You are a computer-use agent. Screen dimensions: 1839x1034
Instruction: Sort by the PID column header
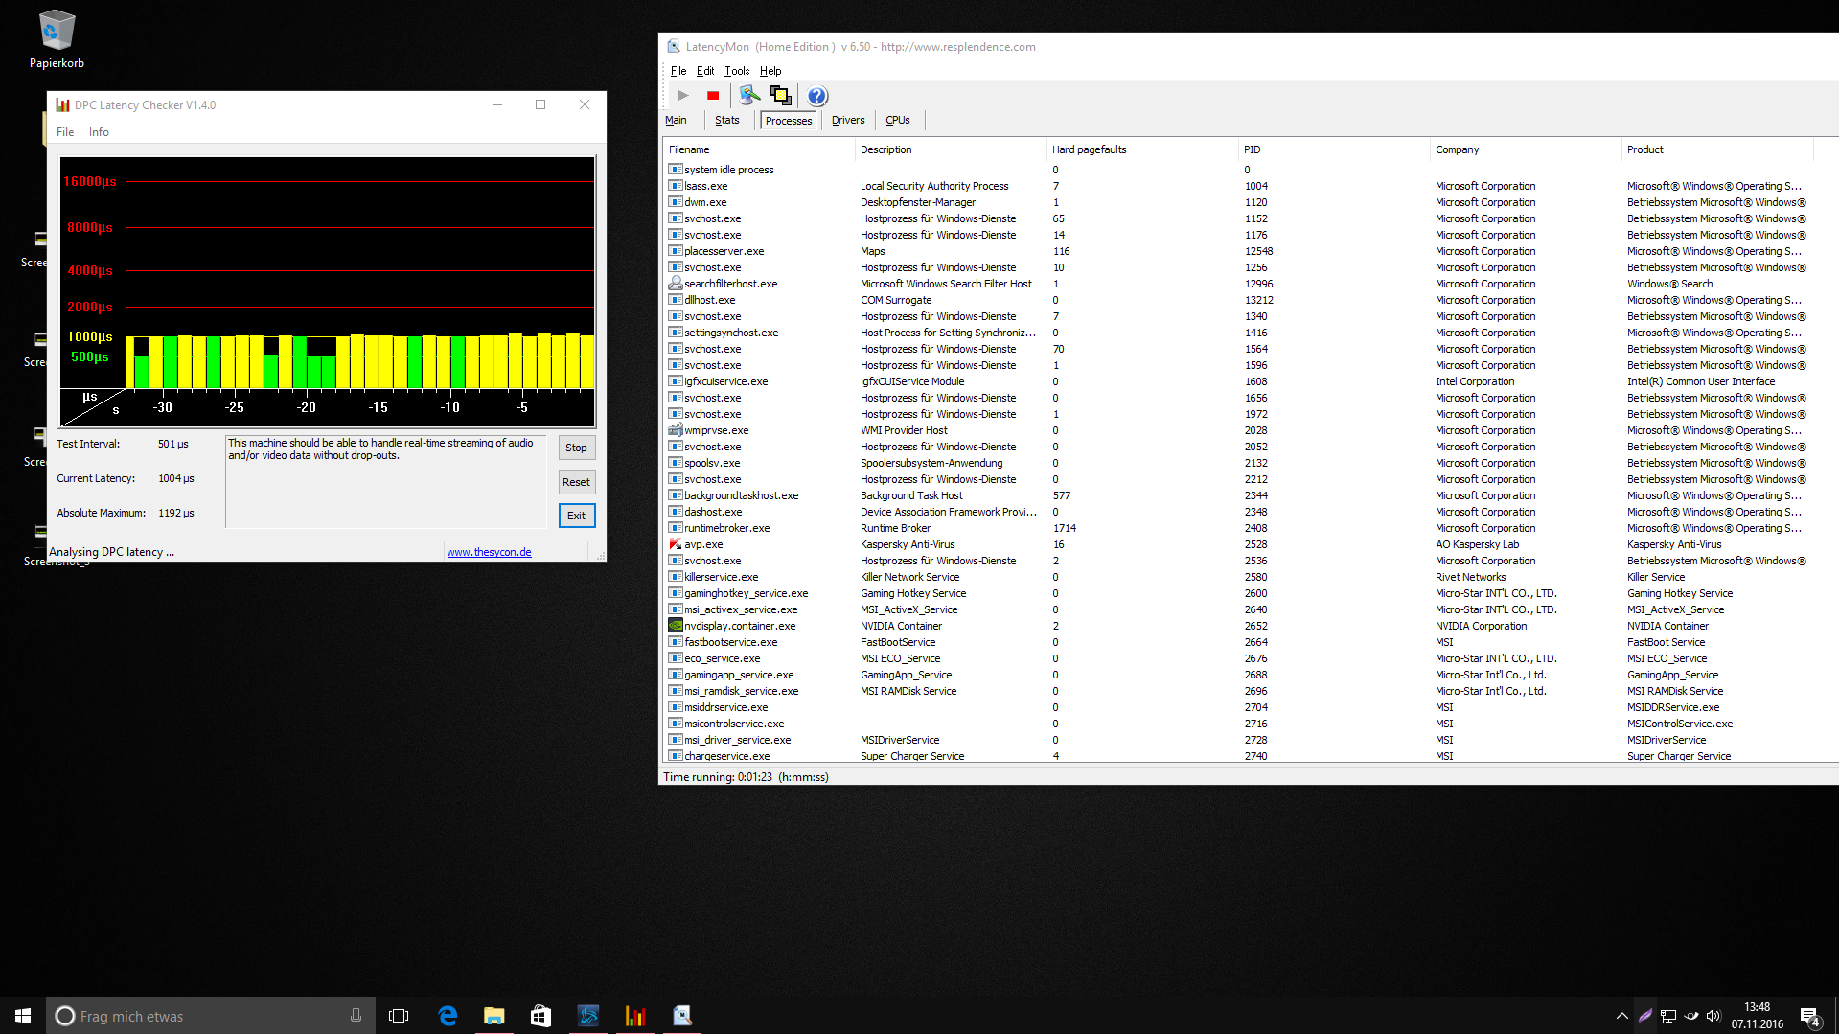(1333, 149)
